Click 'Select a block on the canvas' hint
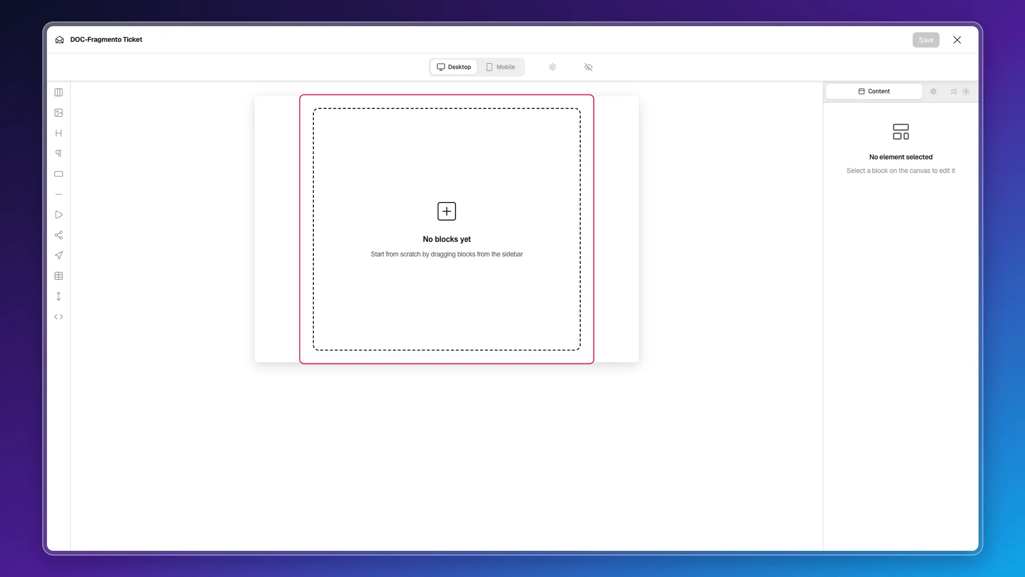The height and width of the screenshot is (577, 1025). pyautogui.click(x=901, y=171)
